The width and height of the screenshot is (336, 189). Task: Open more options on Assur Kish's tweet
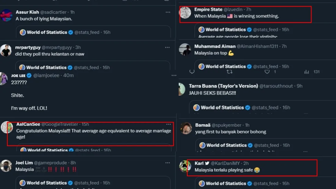tap(168, 12)
